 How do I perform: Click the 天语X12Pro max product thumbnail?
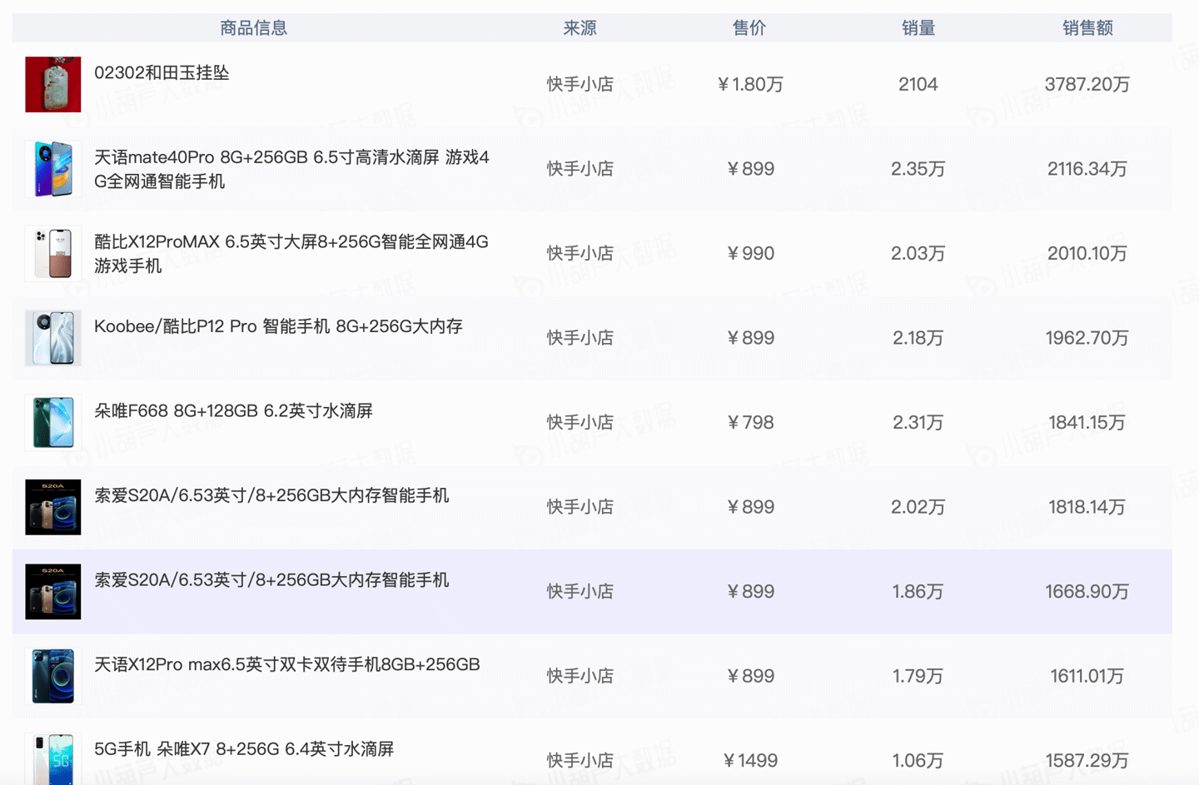53,676
